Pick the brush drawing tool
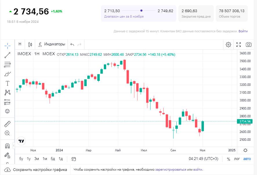 tap(8, 74)
